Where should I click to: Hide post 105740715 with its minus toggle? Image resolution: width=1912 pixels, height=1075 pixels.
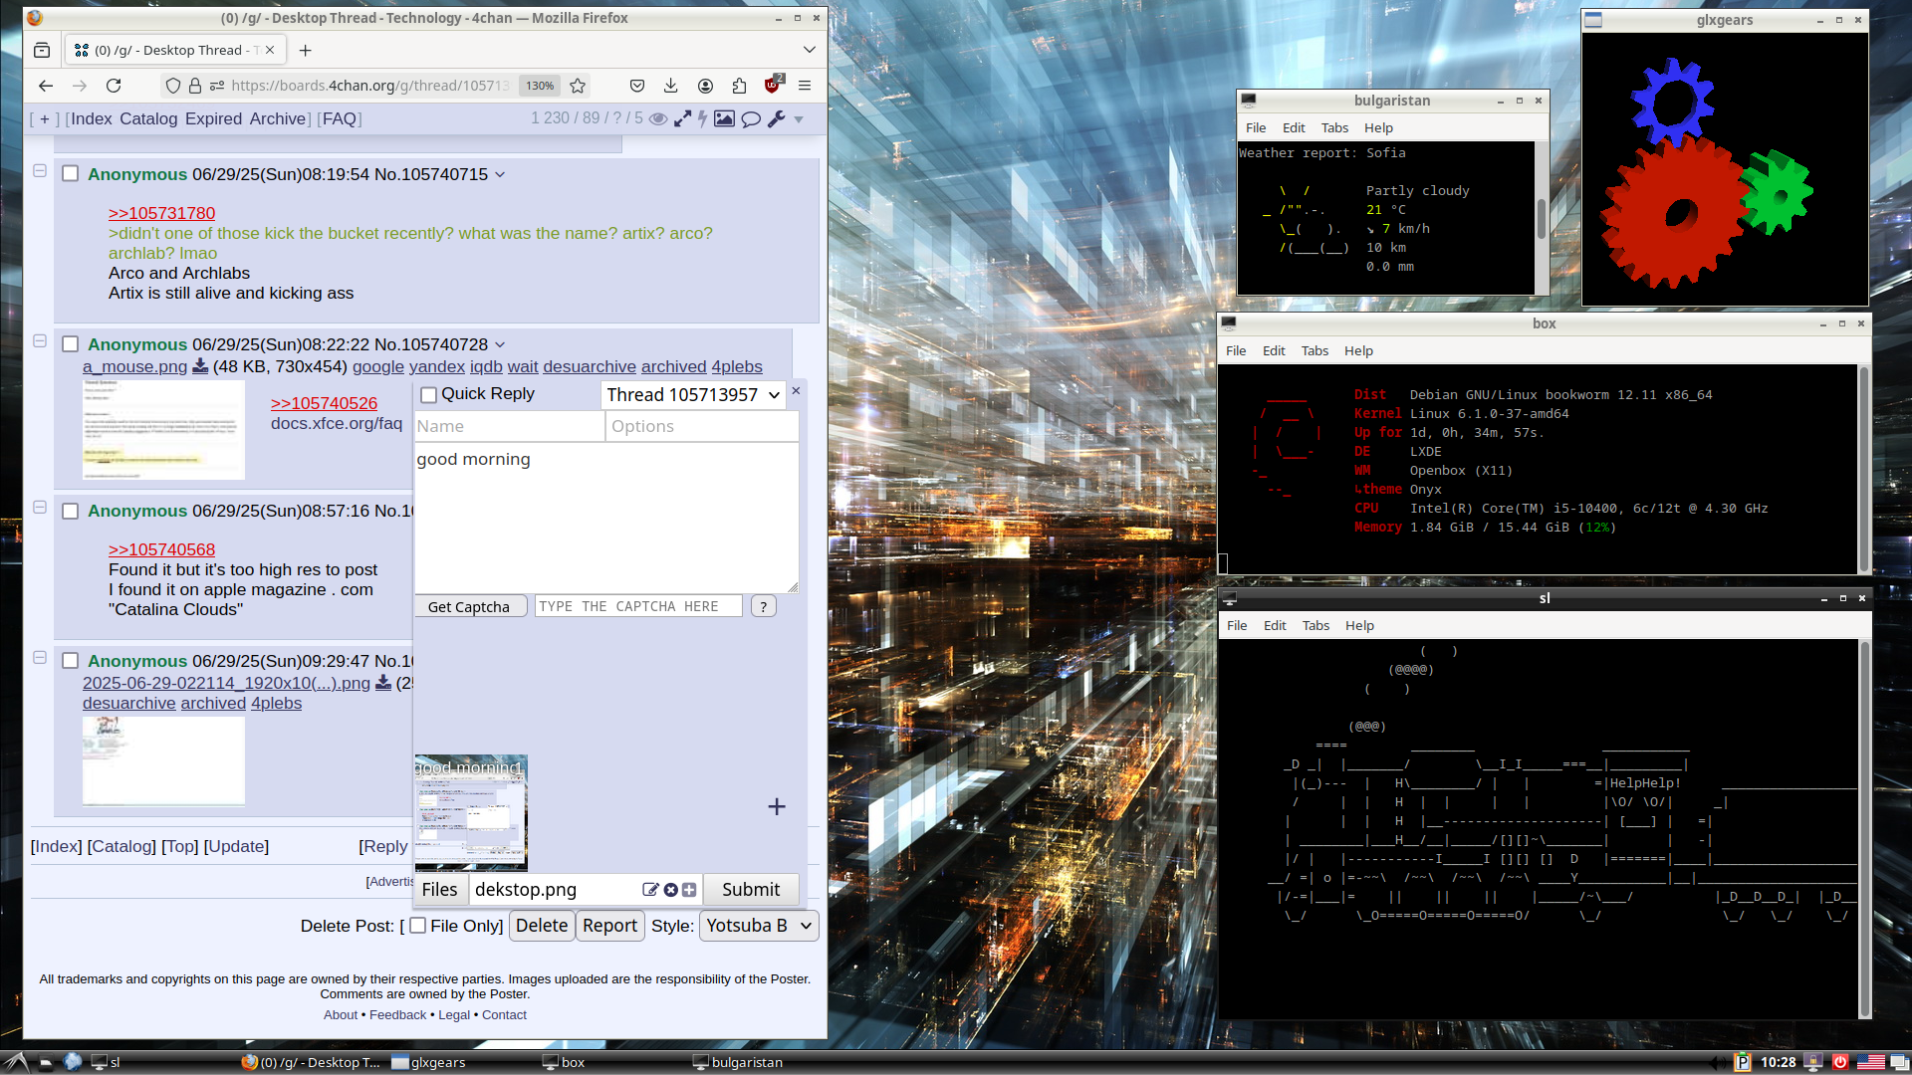tap(40, 170)
